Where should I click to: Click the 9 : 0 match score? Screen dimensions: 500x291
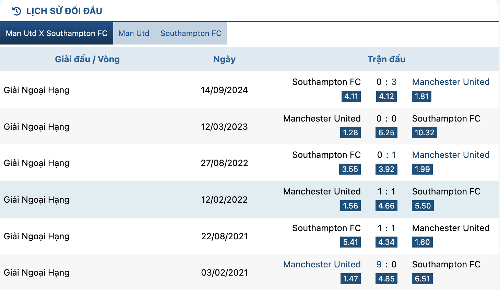tap(386, 264)
